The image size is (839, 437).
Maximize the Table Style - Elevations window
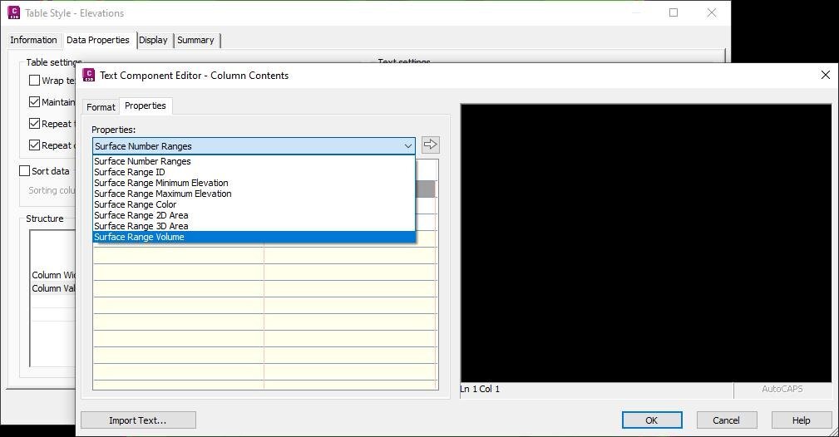tap(674, 12)
